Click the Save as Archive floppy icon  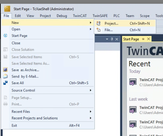pyautogui.click(x=5, y=70)
